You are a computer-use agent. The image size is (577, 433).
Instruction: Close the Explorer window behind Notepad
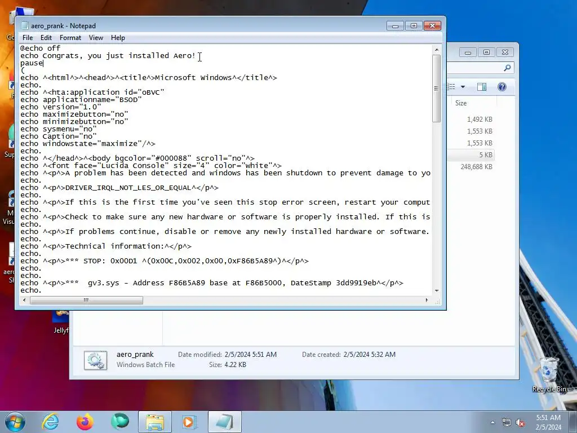[x=505, y=52]
